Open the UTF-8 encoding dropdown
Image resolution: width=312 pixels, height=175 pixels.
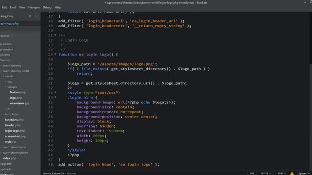pyautogui.click(x=266, y=174)
